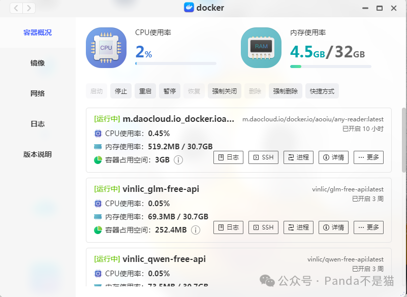Click the memory usage progress bar
407x297 pixels.
coord(331,67)
